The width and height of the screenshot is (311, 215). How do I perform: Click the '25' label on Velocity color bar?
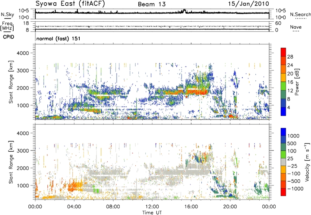point(290,159)
